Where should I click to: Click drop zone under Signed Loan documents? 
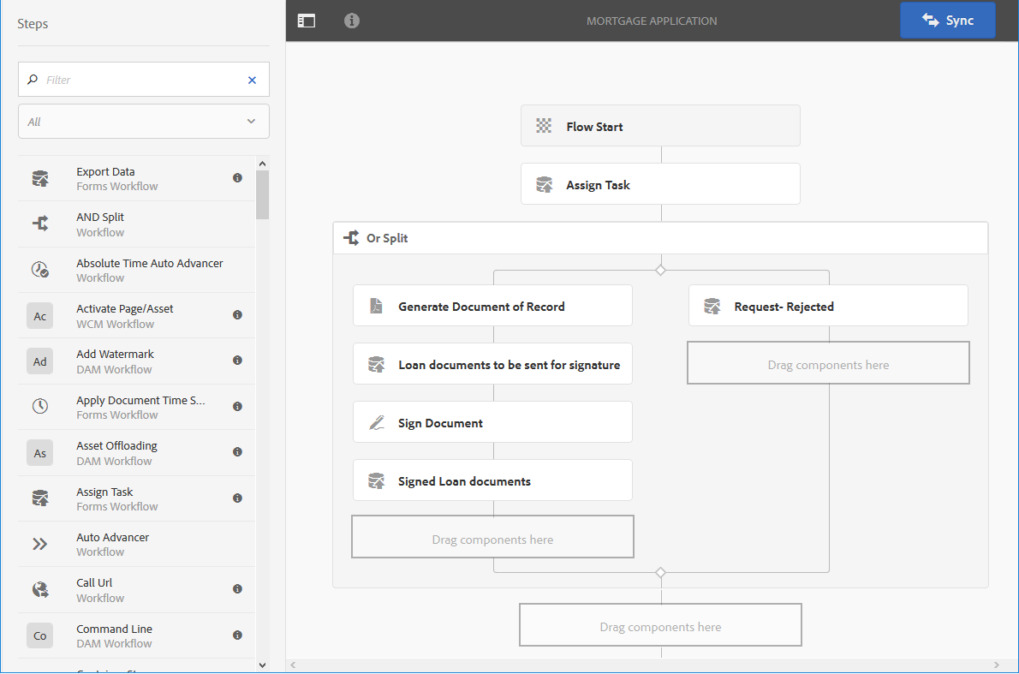point(492,537)
